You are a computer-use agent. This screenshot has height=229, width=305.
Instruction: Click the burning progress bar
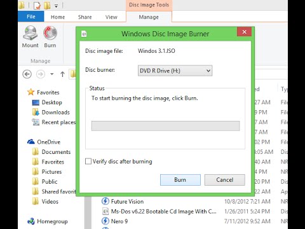pos(165,126)
